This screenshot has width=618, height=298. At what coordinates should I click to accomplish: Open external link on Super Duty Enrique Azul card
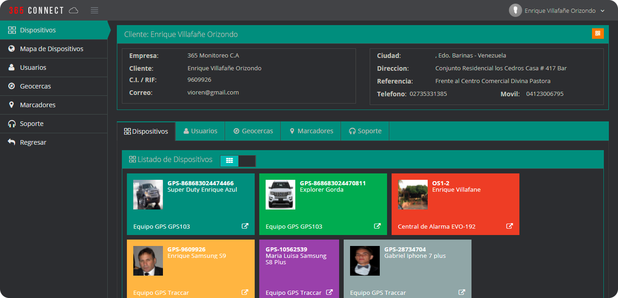tap(245, 226)
